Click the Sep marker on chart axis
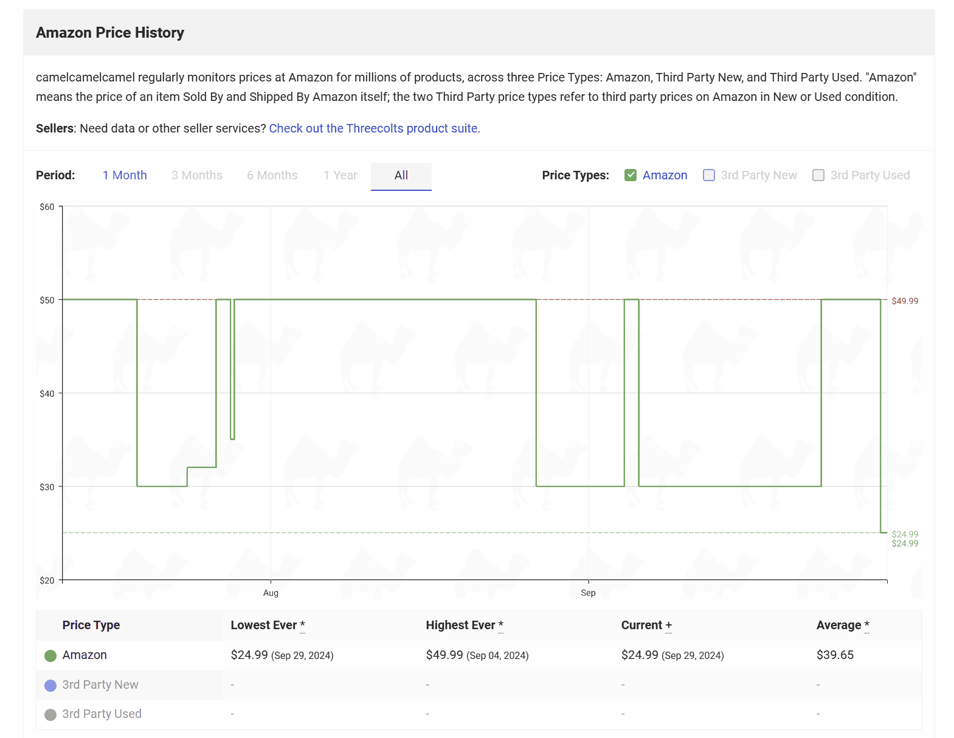Image resolution: width=954 pixels, height=738 pixels. (588, 593)
